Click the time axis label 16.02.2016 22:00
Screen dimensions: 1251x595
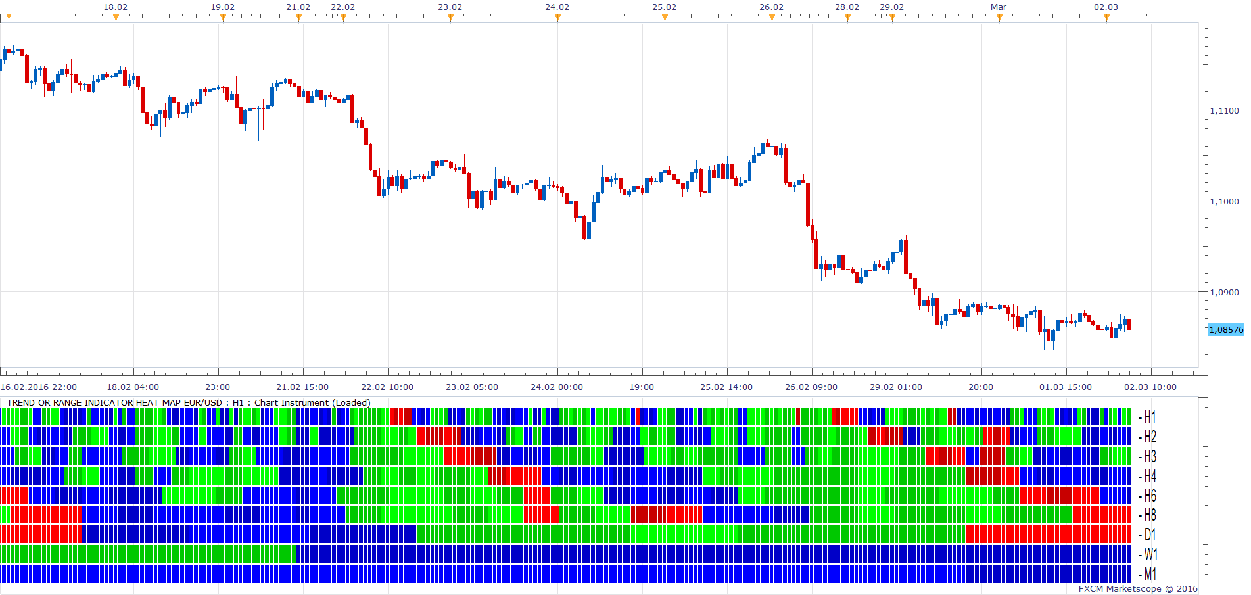click(x=39, y=387)
